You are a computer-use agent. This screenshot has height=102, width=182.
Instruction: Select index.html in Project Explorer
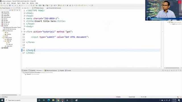pos(9,46)
